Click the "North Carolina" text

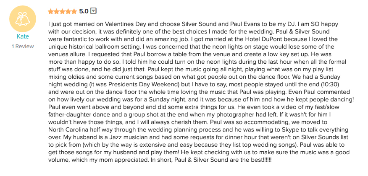(65, 129)
